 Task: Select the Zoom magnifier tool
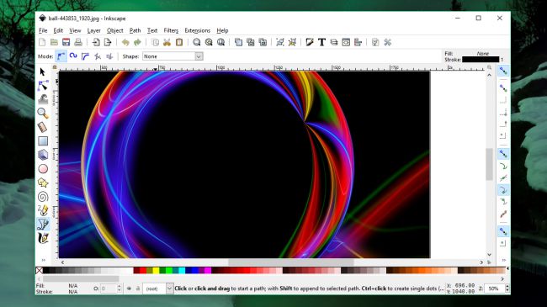(43, 113)
